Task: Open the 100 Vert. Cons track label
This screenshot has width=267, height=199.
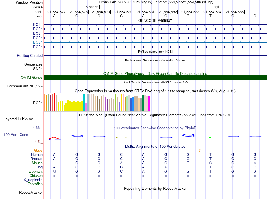Action: tap(16, 135)
